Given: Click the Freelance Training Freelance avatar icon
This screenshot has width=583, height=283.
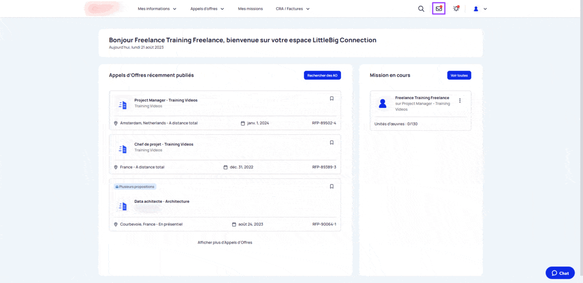Looking at the screenshot, I should pyautogui.click(x=383, y=103).
